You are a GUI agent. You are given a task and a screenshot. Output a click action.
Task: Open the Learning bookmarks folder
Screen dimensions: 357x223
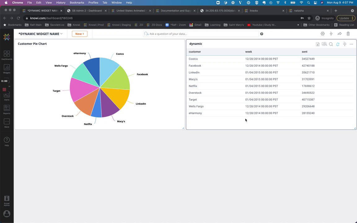coord(212,25)
